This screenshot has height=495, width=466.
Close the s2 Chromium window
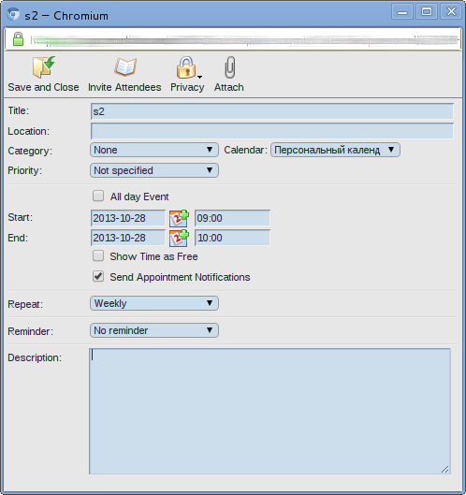tap(451, 11)
